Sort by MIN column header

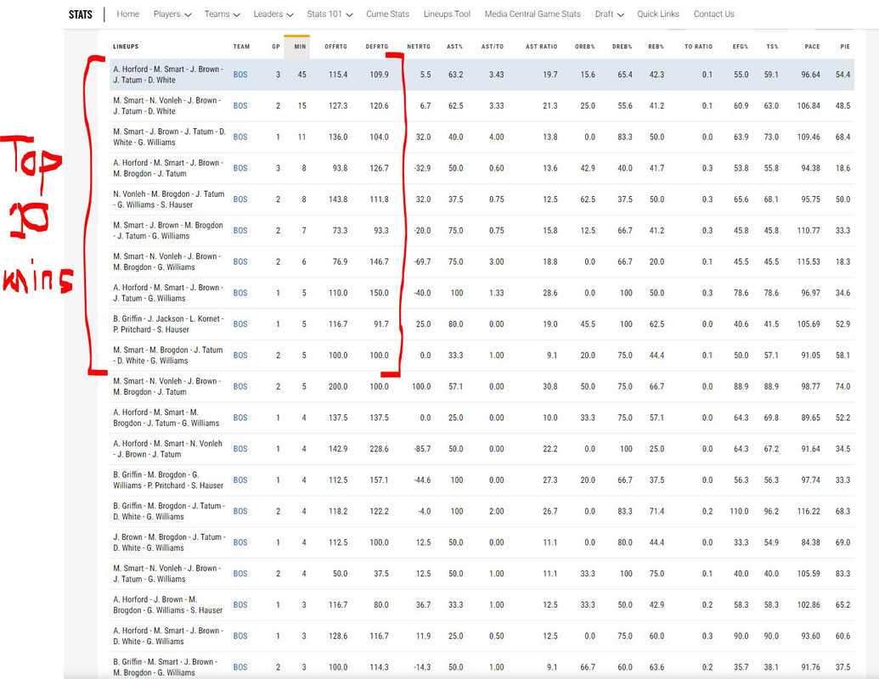pos(300,47)
